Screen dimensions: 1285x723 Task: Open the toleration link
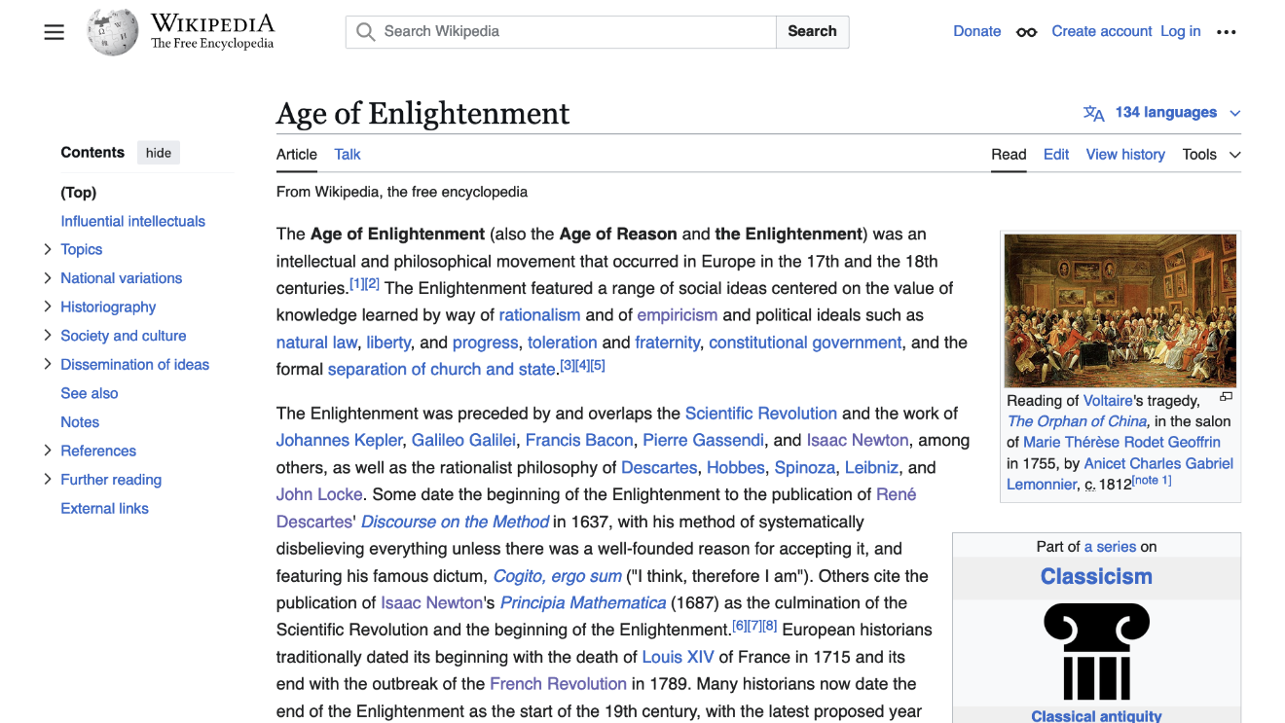563,343
